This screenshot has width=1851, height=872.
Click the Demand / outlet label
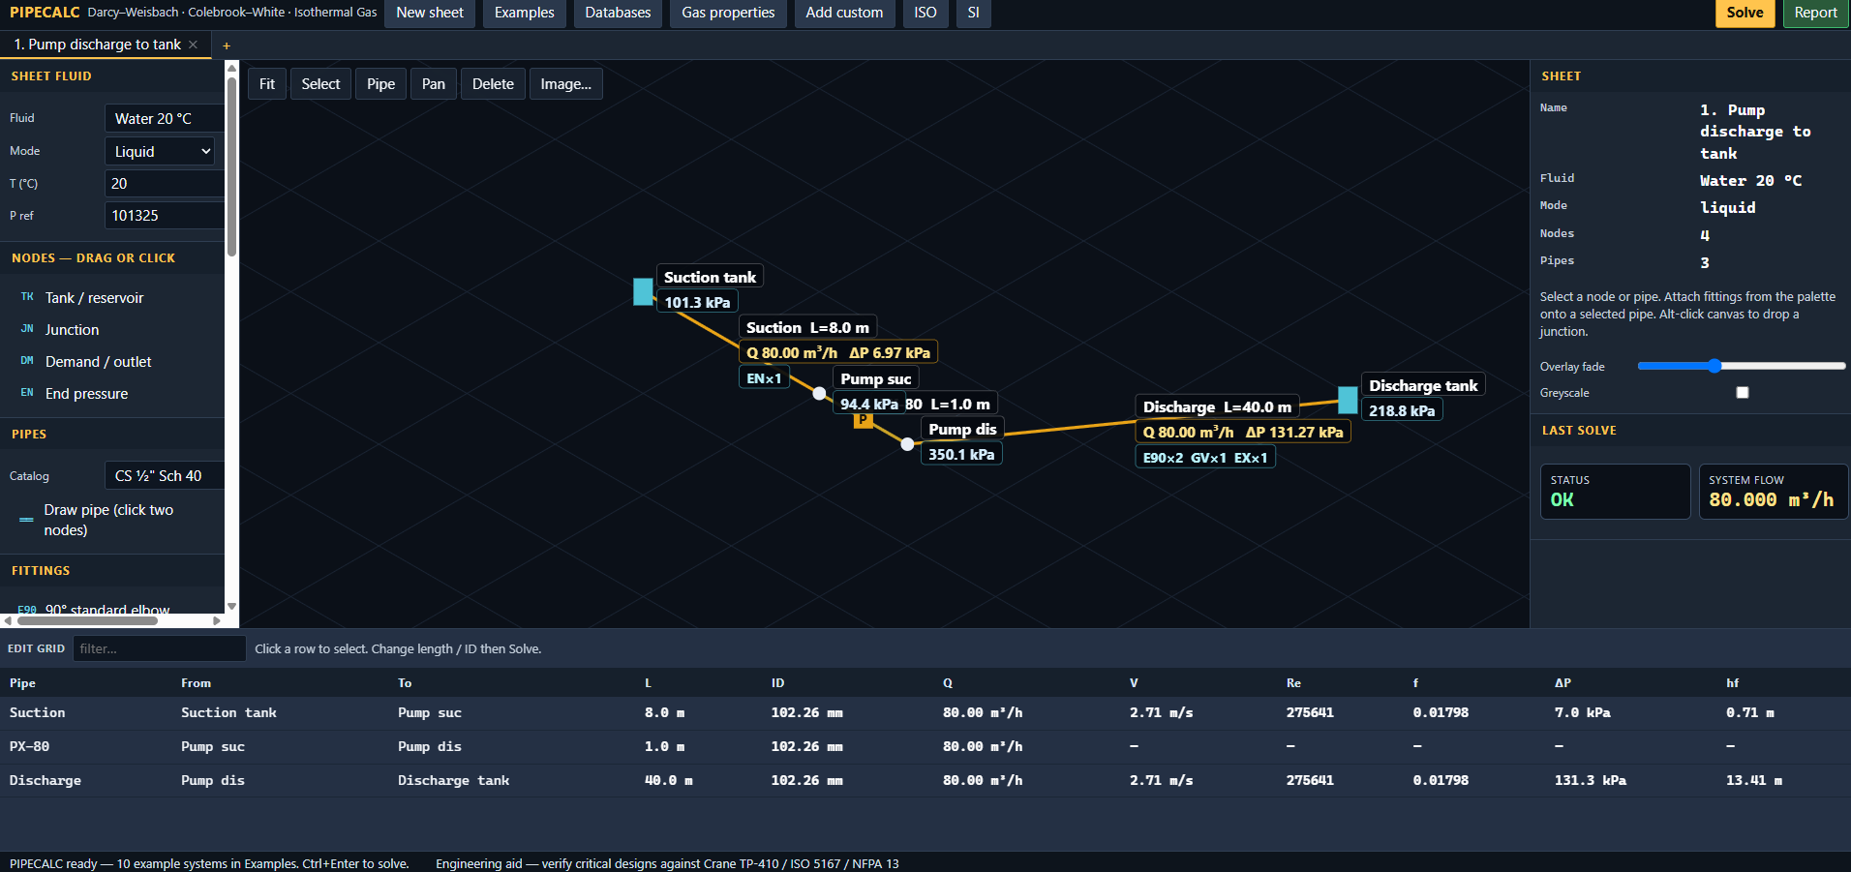[98, 361]
